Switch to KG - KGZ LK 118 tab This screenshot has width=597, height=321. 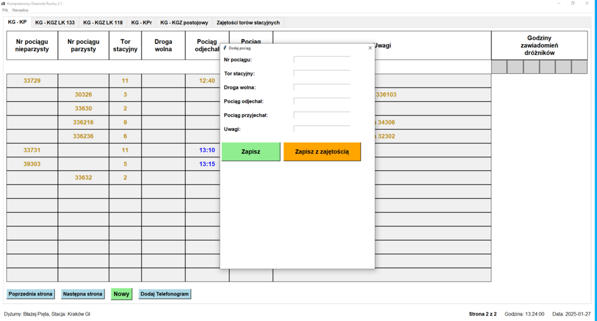103,23
